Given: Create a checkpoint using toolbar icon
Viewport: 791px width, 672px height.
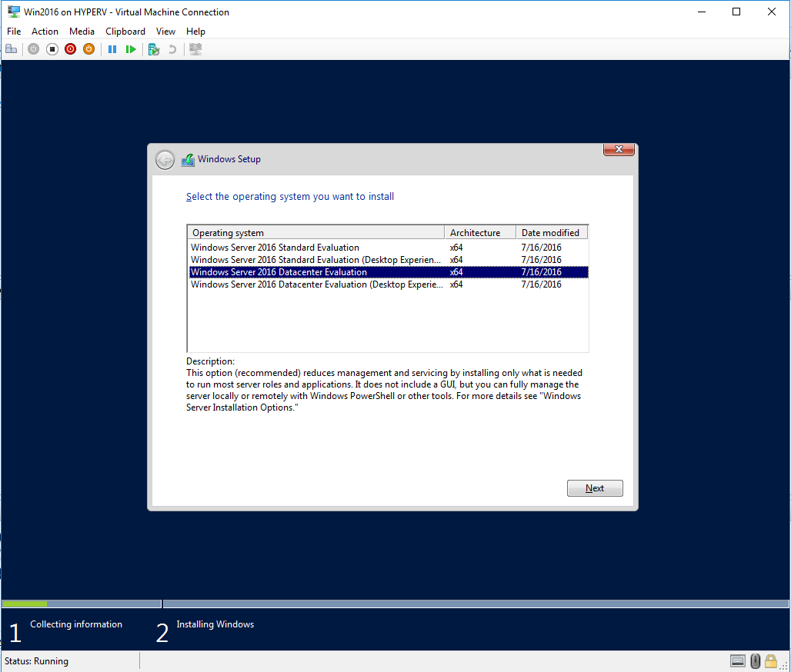Looking at the screenshot, I should tap(154, 49).
